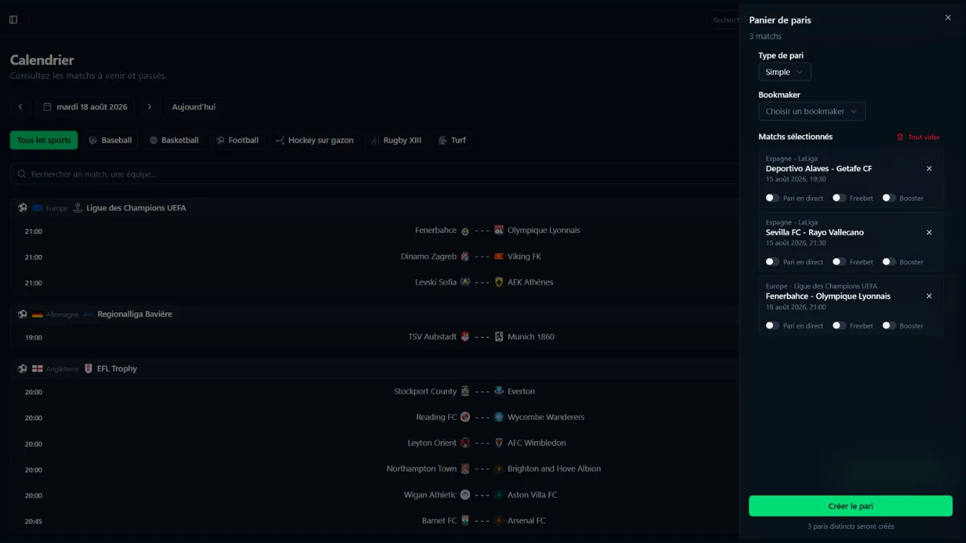
Task: Remove Fenerbahce - Olympique Lyonnais from basket
Action: pos(929,296)
